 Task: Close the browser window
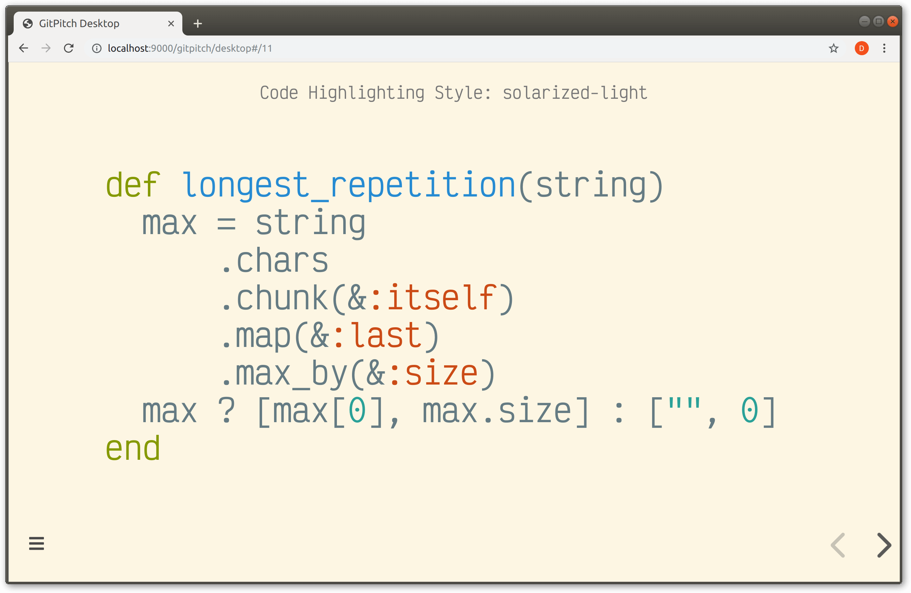pyautogui.click(x=893, y=21)
